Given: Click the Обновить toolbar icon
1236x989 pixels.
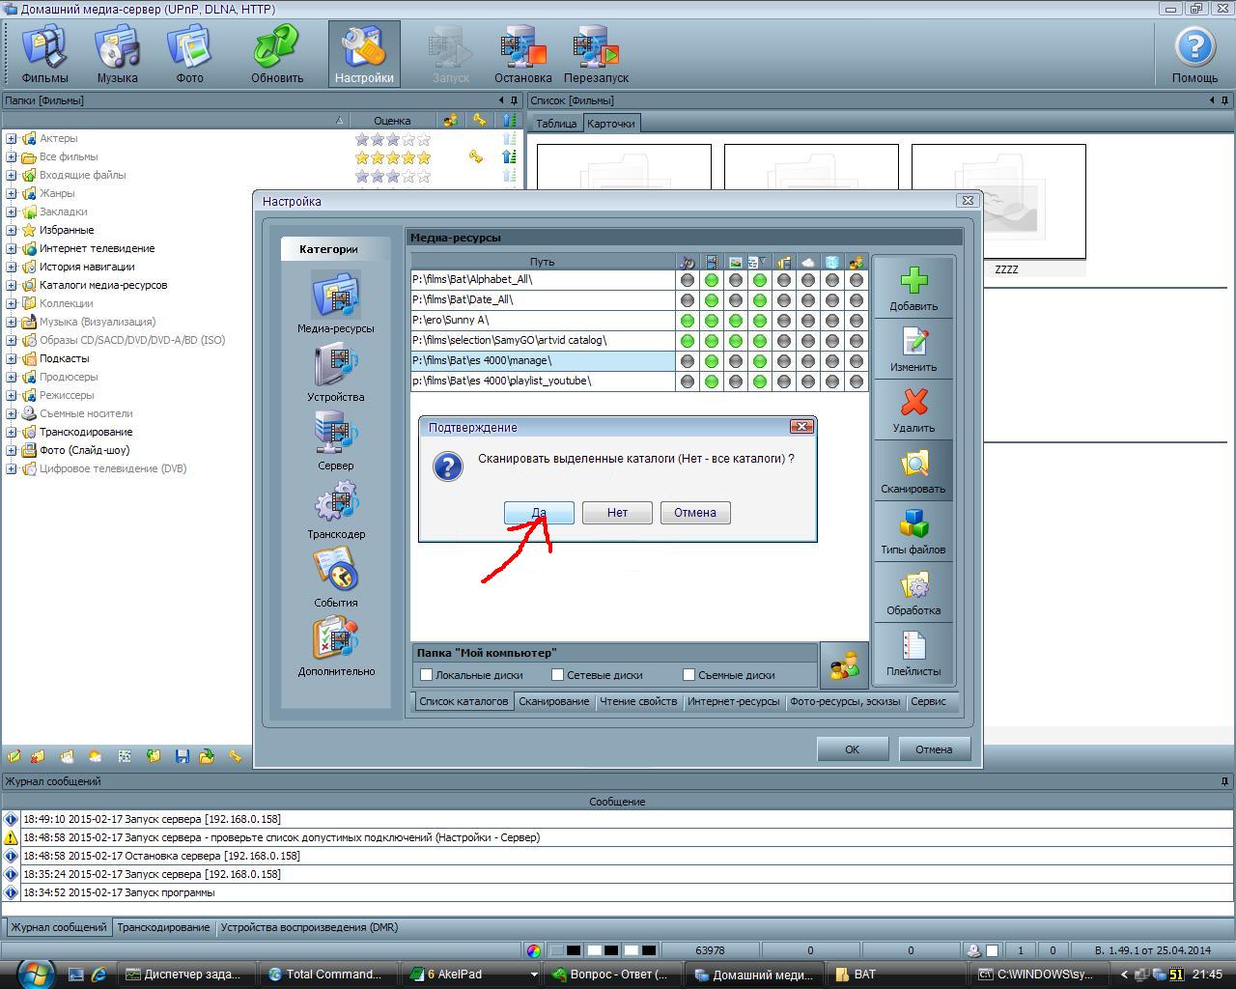Looking at the screenshot, I should pos(277,48).
